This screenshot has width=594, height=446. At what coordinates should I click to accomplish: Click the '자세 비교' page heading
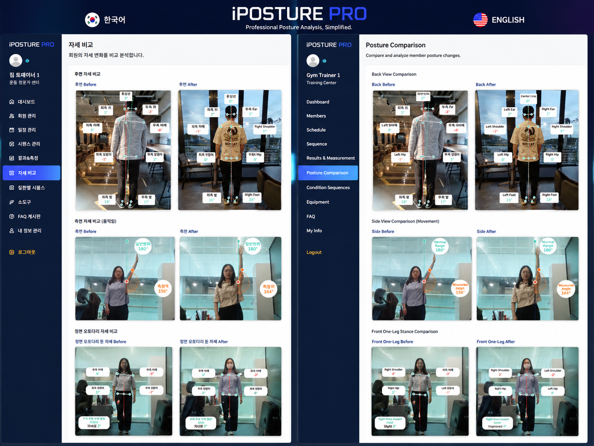click(81, 45)
